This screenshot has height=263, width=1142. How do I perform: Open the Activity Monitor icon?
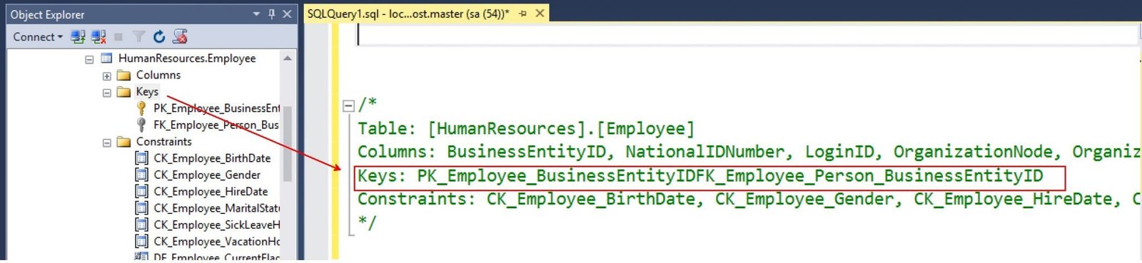coord(181,36)
